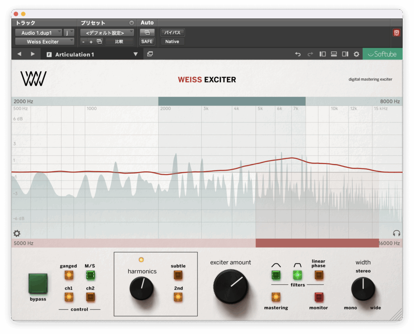Click the resize grip in the bottom corner
414x334 pixels.
click(396, 315)
